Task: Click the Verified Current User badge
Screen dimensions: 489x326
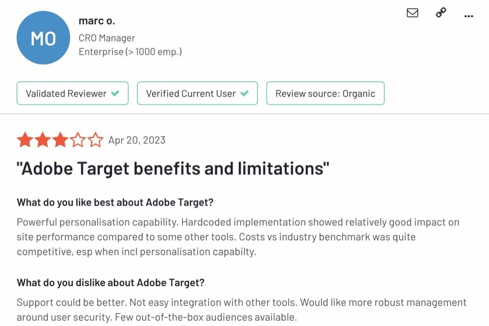Action: 197,93
